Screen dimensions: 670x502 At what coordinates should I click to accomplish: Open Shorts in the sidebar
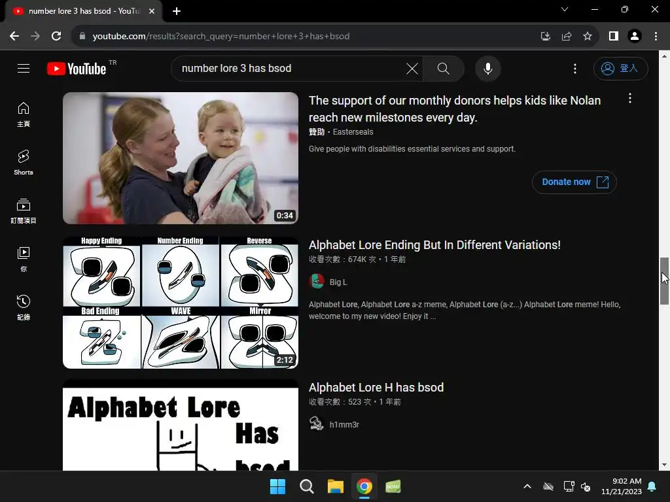tap(24, 163)
